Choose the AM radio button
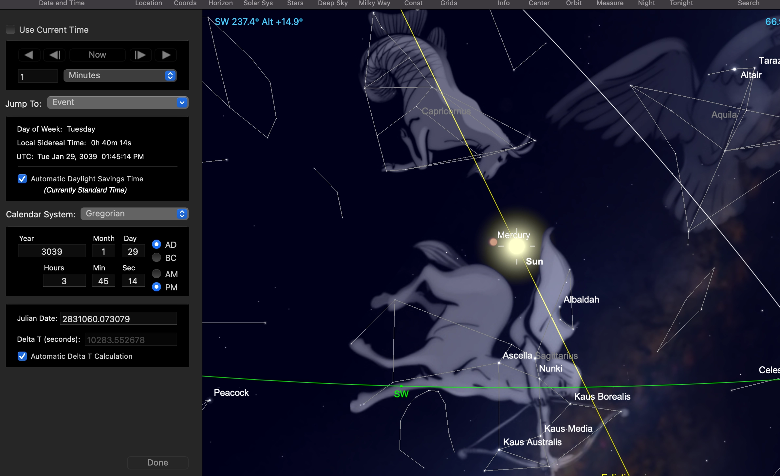 tap(157, 274)
